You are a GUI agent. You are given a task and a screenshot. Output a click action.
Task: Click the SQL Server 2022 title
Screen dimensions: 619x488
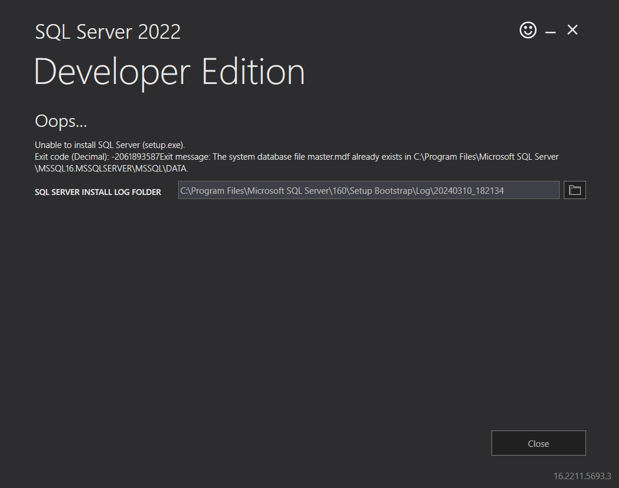[108, 31]
